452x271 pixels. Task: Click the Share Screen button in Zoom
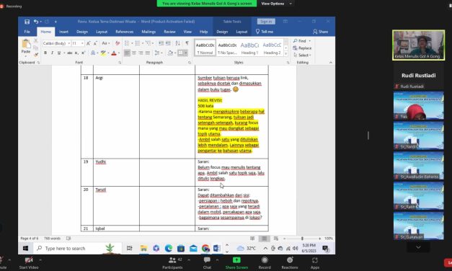(x=236, y=263)
